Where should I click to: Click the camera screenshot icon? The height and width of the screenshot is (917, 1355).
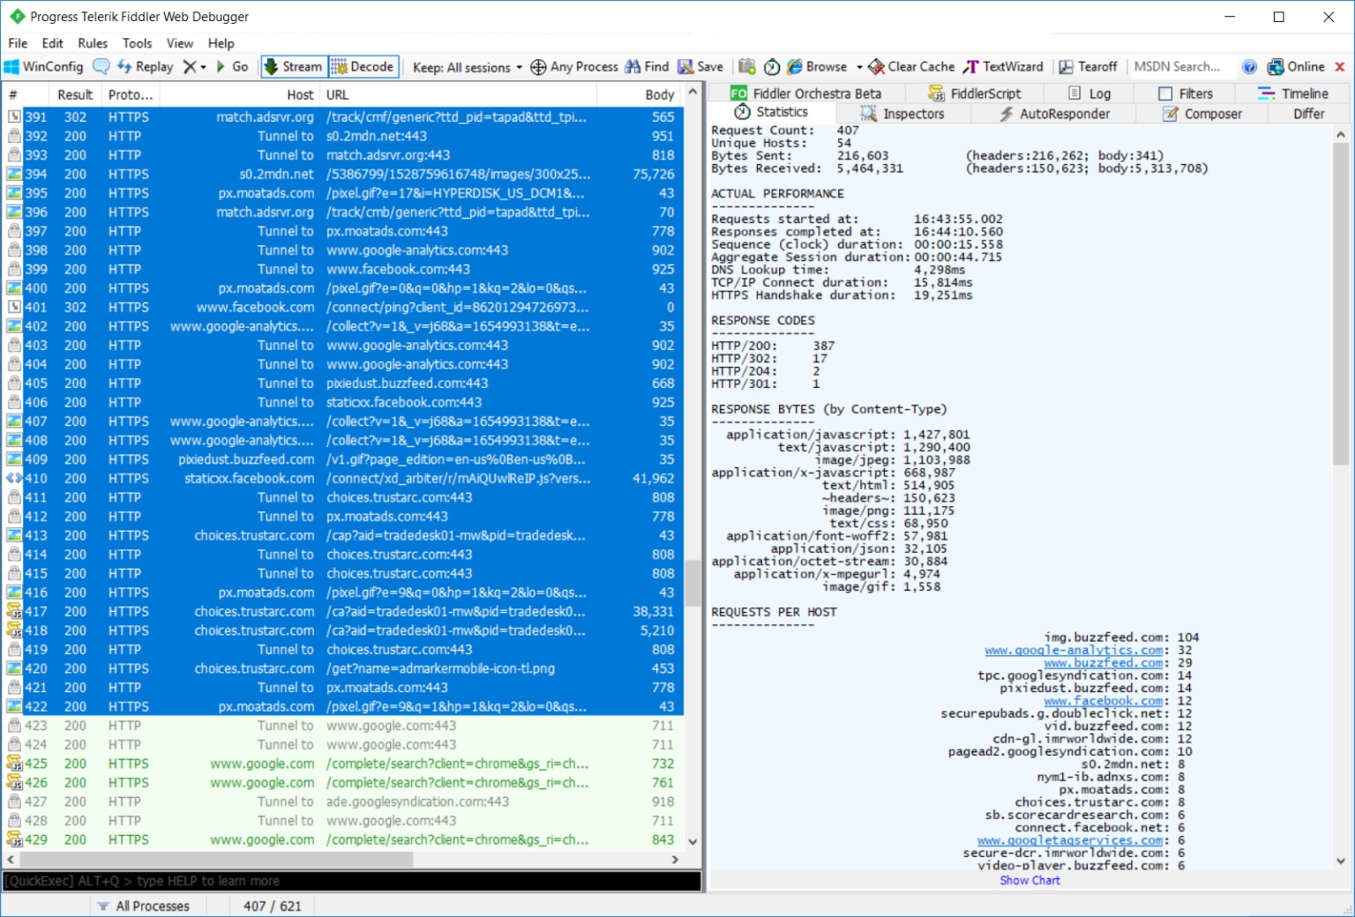point(747,67)
